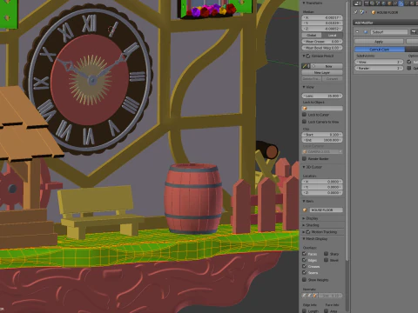Collapse the Subsurf modifier panel arrow

point(357,32)
